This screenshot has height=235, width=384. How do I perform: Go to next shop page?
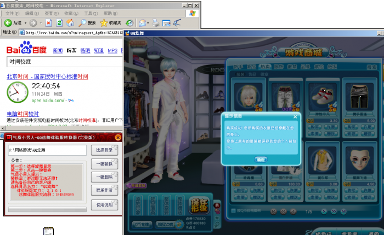[x=324, y=211]
